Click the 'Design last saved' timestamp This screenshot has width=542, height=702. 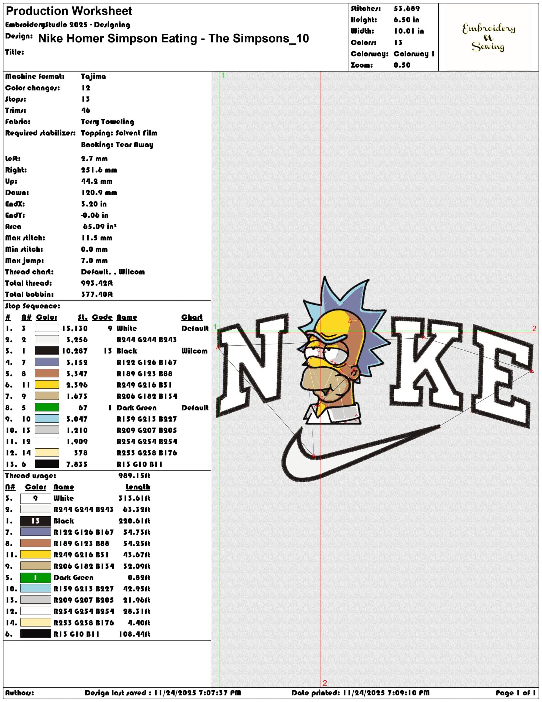pyautogui.click(x=163, y=693)
